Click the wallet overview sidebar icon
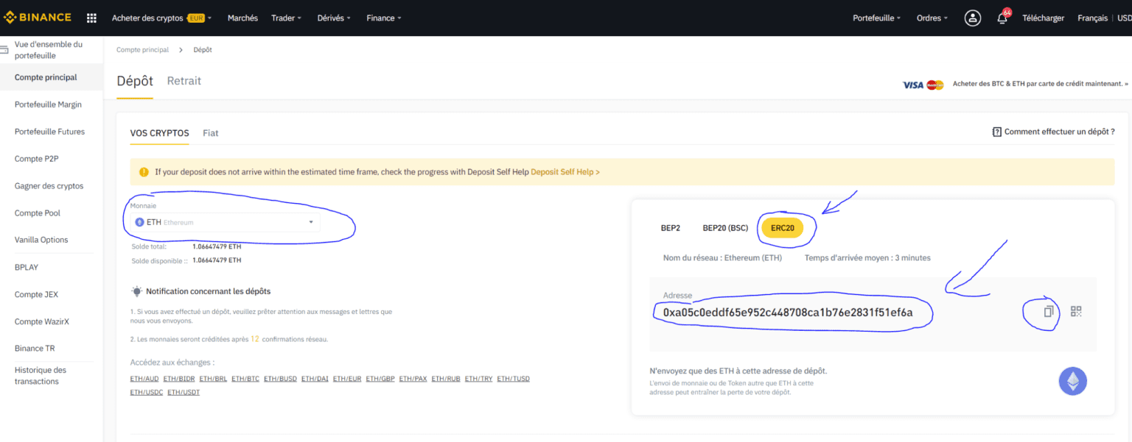Viewport: 1132px width, 442px height. (5, 50)
